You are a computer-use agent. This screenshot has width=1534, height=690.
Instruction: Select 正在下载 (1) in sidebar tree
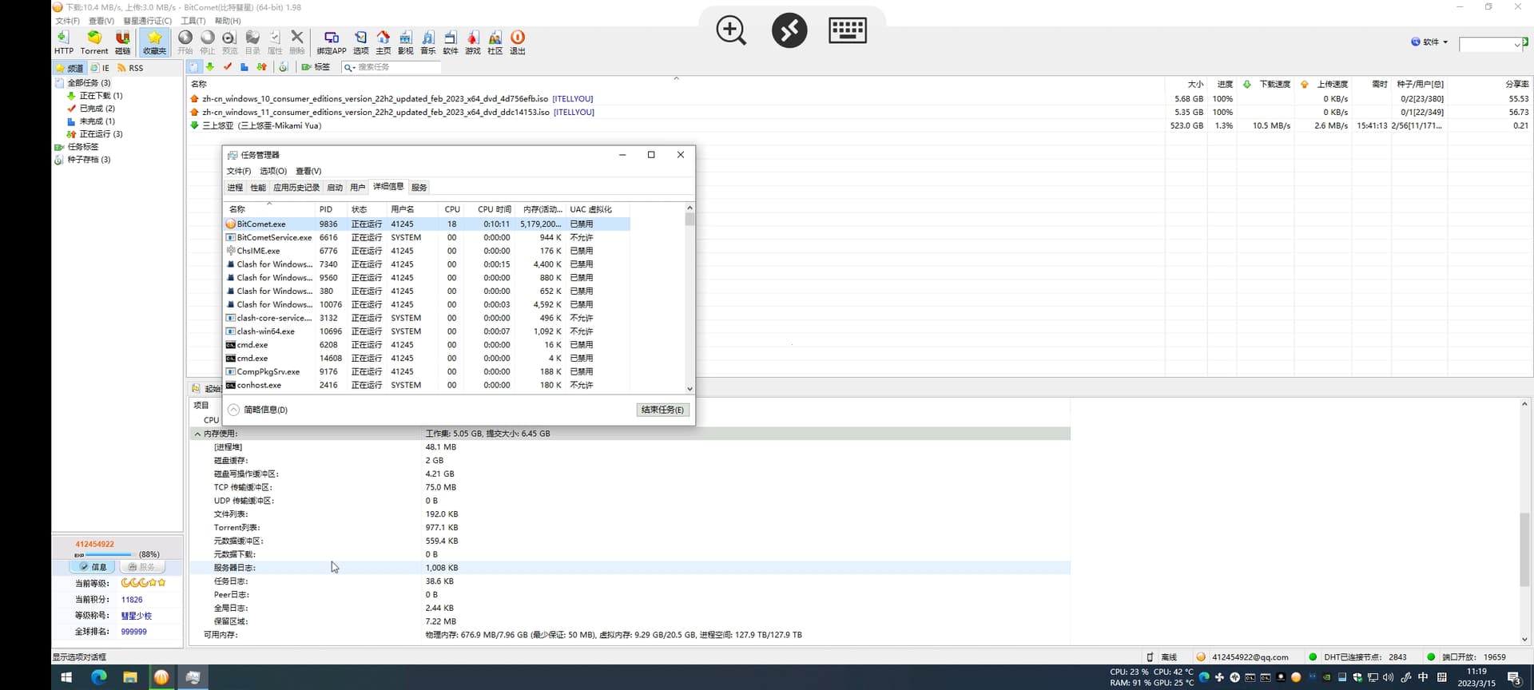pos(95,96)
